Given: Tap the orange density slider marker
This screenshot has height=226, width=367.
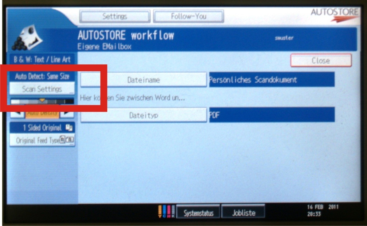Looking at the screenshot, I should pos(42,100).
